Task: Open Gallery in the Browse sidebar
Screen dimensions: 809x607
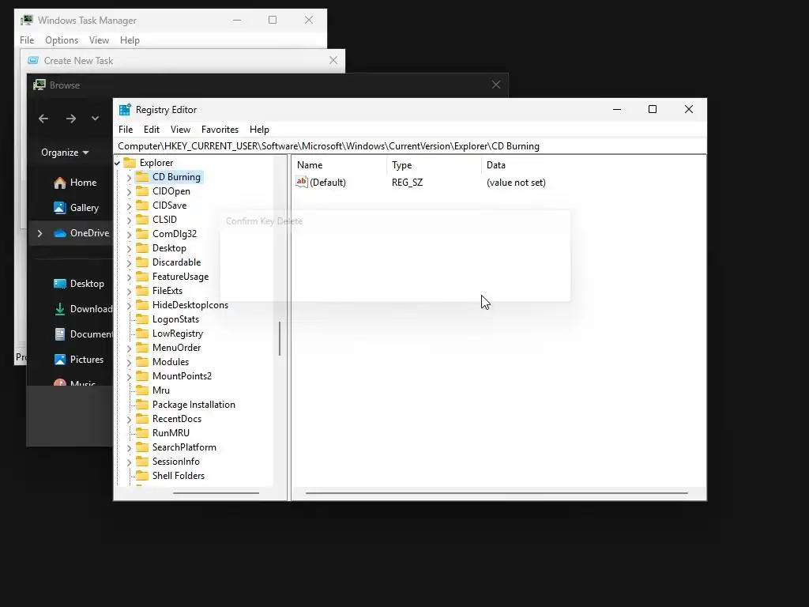Action: tap(76, 208)
